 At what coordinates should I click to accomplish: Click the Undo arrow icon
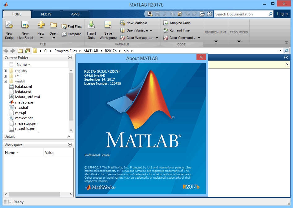point(187,14)
